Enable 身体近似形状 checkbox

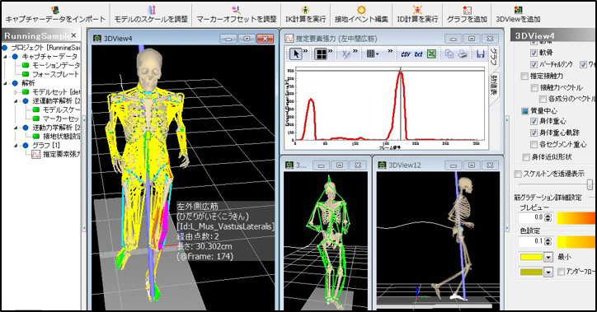coord(526,157)
